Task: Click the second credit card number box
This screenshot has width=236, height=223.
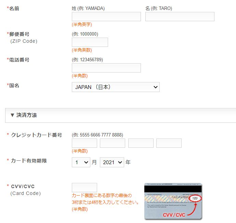Action: point(112,143)
